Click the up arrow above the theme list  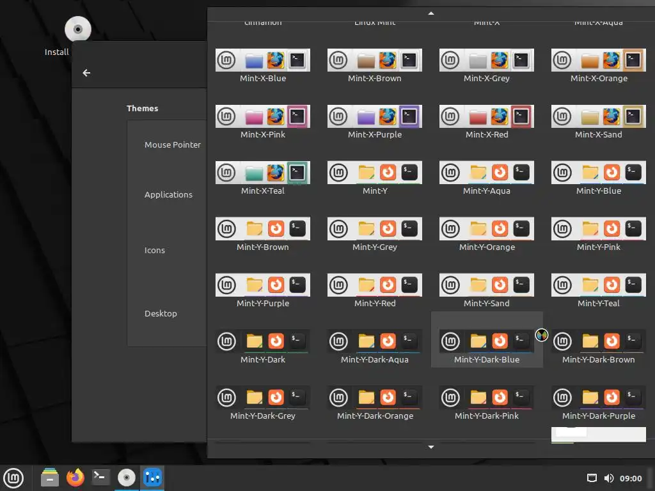[431, 13]
